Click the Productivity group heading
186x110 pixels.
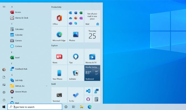click(56, 7)
